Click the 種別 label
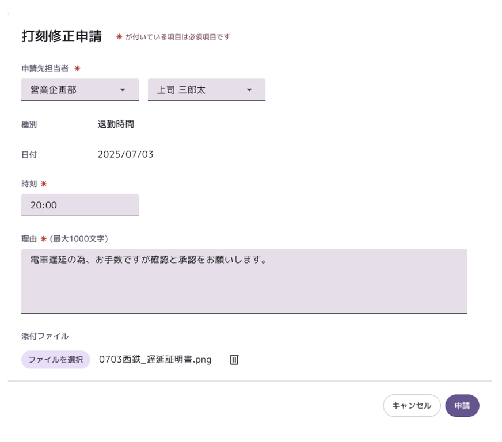This screenshot has width=502, height=442. (29, 124)
